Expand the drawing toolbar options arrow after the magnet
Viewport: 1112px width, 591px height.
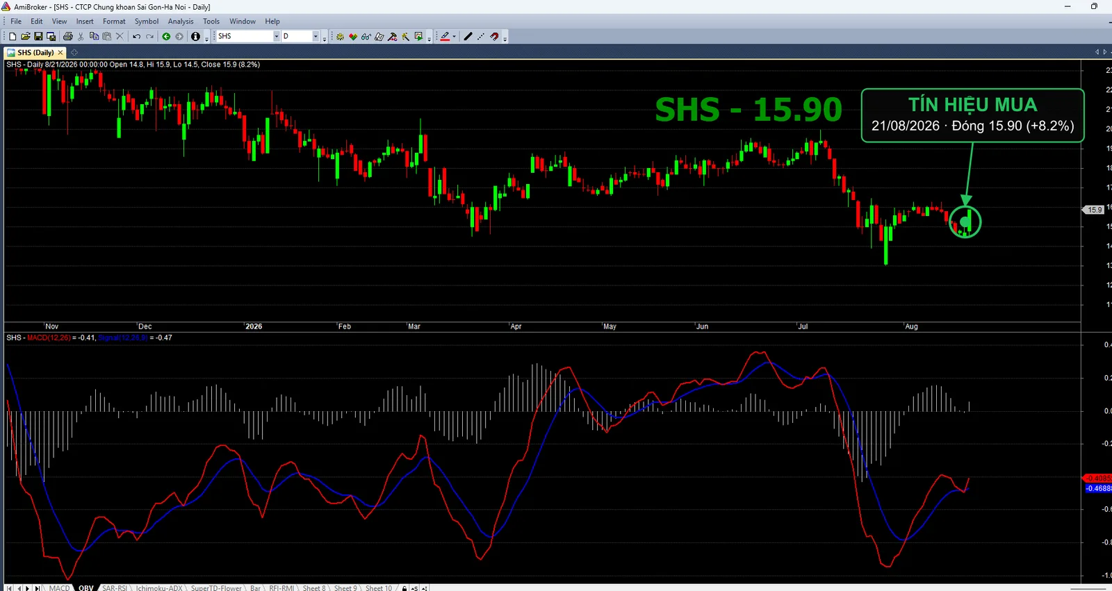505,38
